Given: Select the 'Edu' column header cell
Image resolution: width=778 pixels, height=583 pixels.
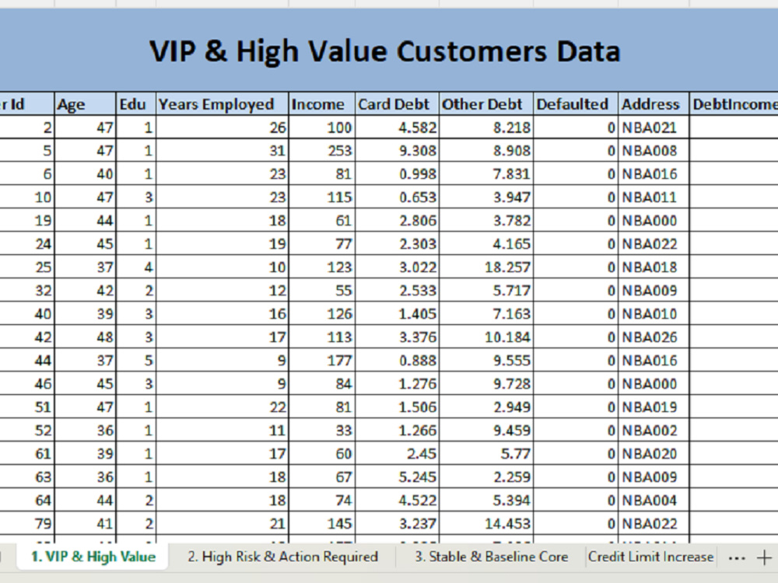Looking at the screenshot, I should click(x=136, y=104).
